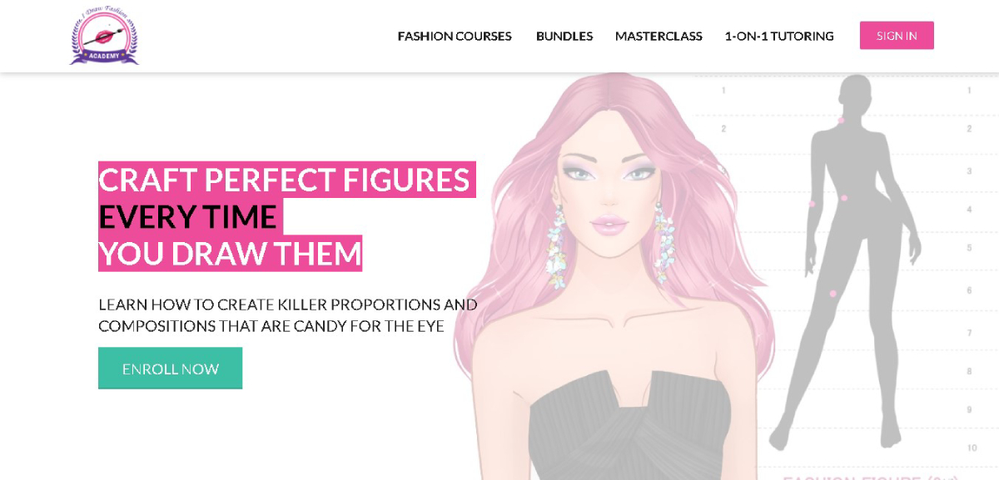
Task: Click the pink dot on the silhouette's shoulder
Action: click(841, 121)
